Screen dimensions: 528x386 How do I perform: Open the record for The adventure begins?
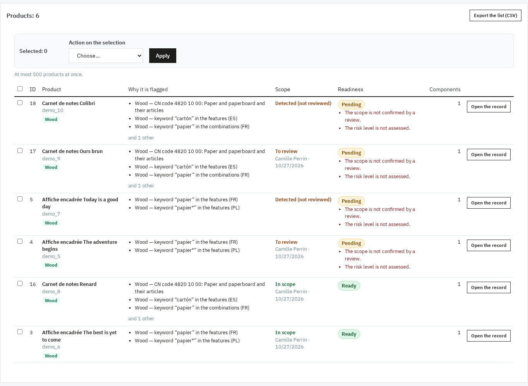pyautogui.click(x=489, y=245)
